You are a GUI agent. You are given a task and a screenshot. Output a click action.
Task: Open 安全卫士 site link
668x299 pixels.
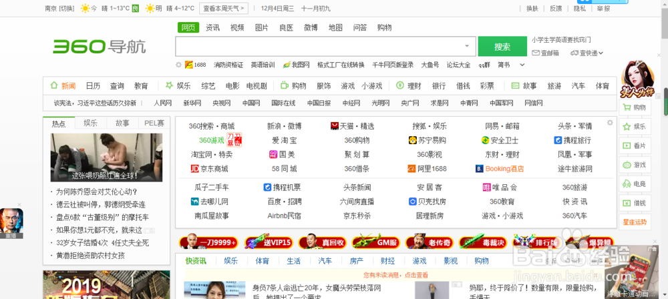pos(500,140)
